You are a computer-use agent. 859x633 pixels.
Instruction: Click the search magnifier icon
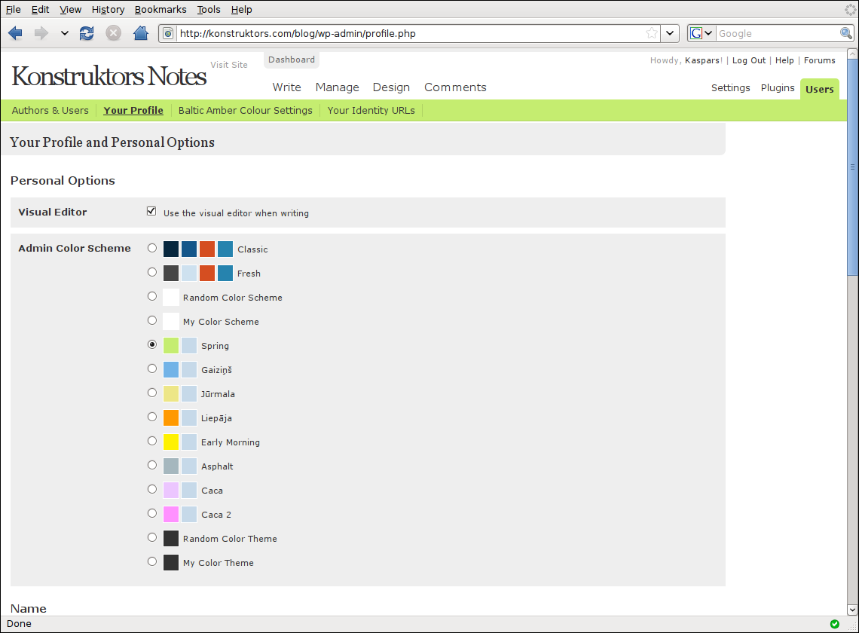pyautogui.click(x=846, y=33)
